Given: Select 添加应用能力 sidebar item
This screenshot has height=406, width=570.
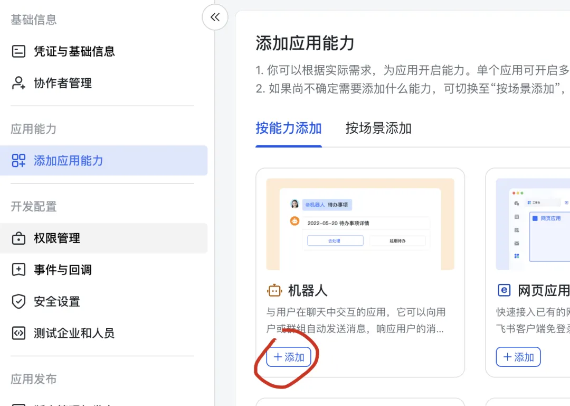Looking at the screenshot, I should pos(103,161).
